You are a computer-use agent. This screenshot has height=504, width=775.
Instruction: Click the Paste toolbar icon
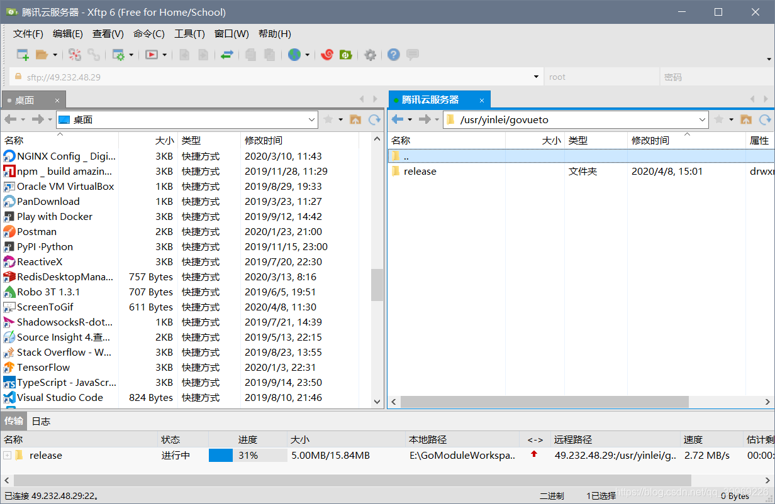(x=269, y=55)
